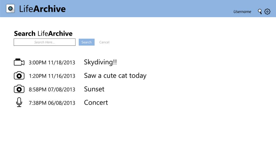Screen dimensions: 276x155
Task: Click the Username label in header
Action: pos(242,12)
